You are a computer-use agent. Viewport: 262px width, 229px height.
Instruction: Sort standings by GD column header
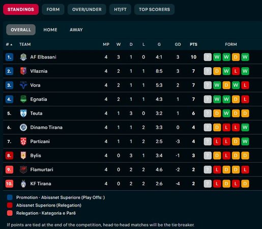[x=178, y=44]
